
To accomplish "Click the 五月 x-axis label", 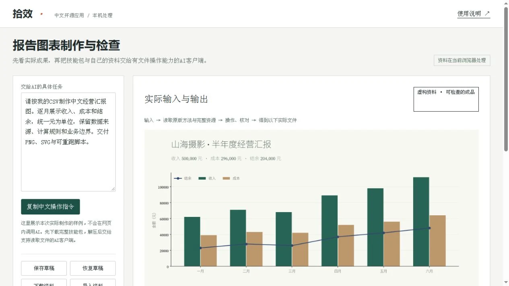I will [x=383, y=272].
